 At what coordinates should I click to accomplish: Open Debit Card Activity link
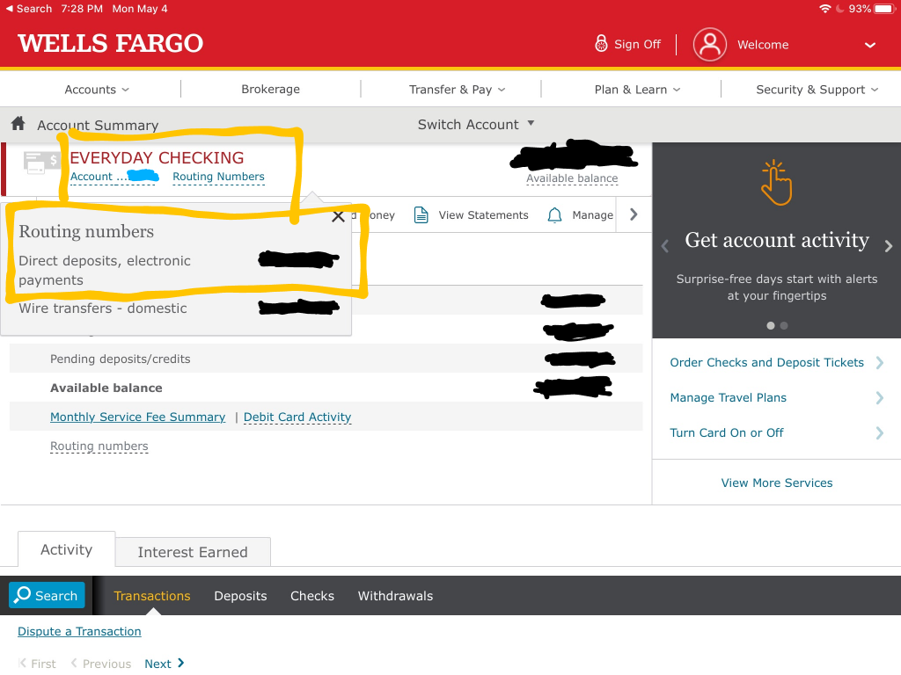pos(297,417)
